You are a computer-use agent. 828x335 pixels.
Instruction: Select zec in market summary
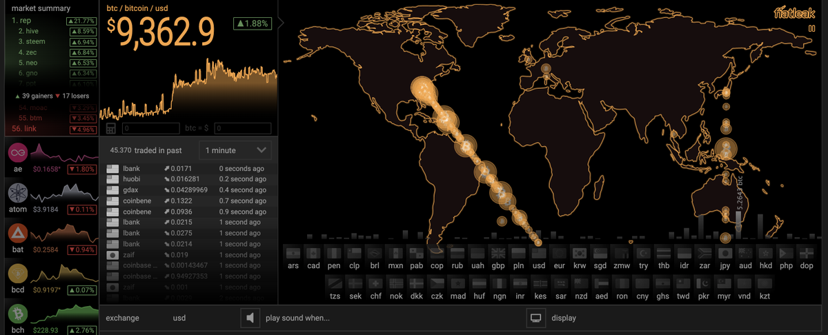pyautogui.click(x=28, y=52)
